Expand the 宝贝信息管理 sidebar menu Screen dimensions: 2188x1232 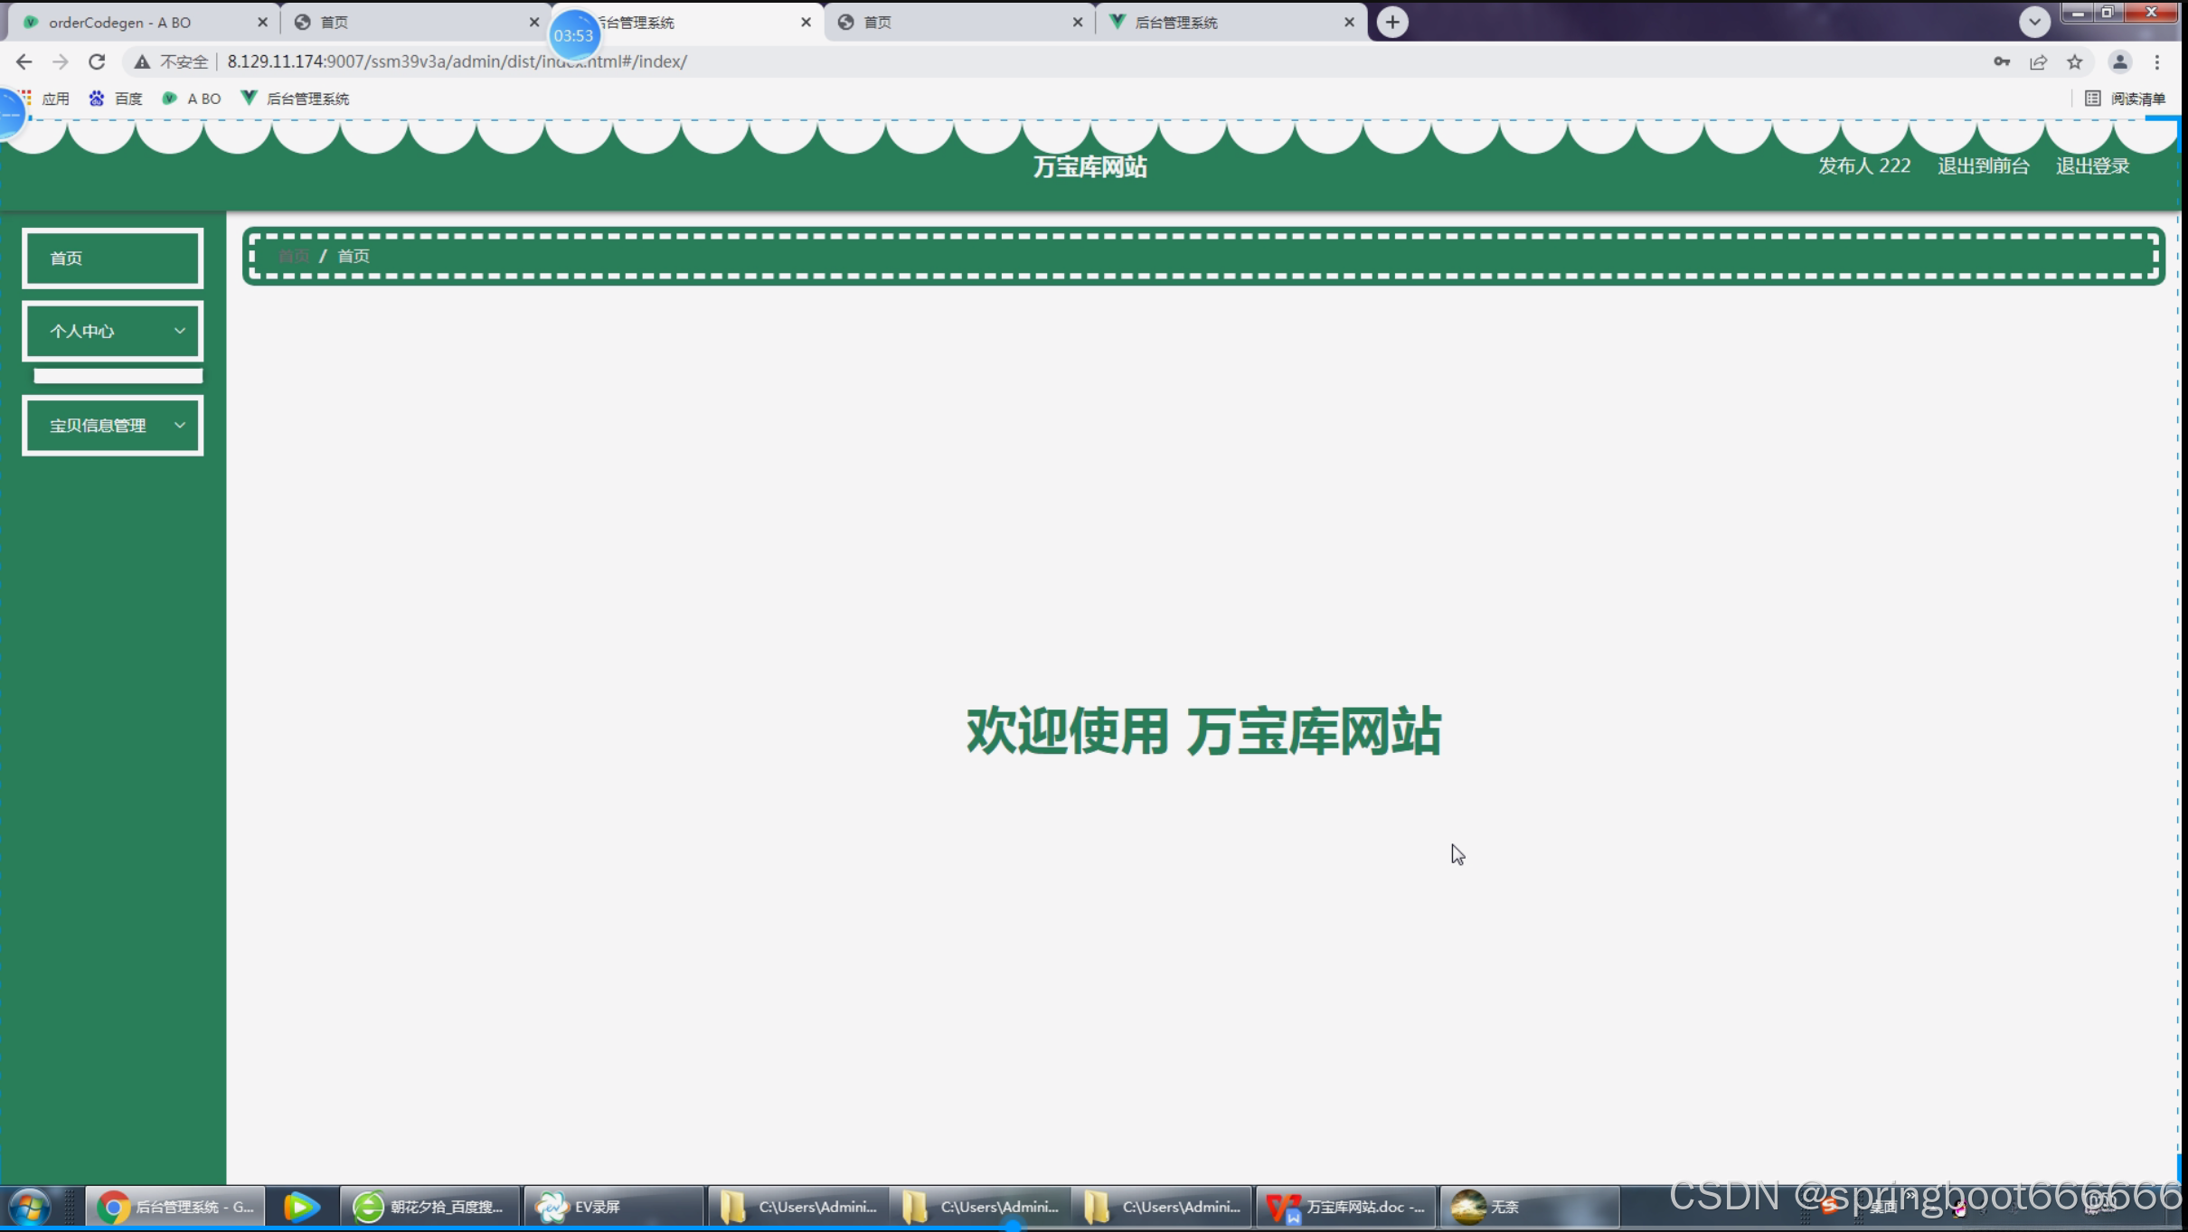(x=113, y=425)
